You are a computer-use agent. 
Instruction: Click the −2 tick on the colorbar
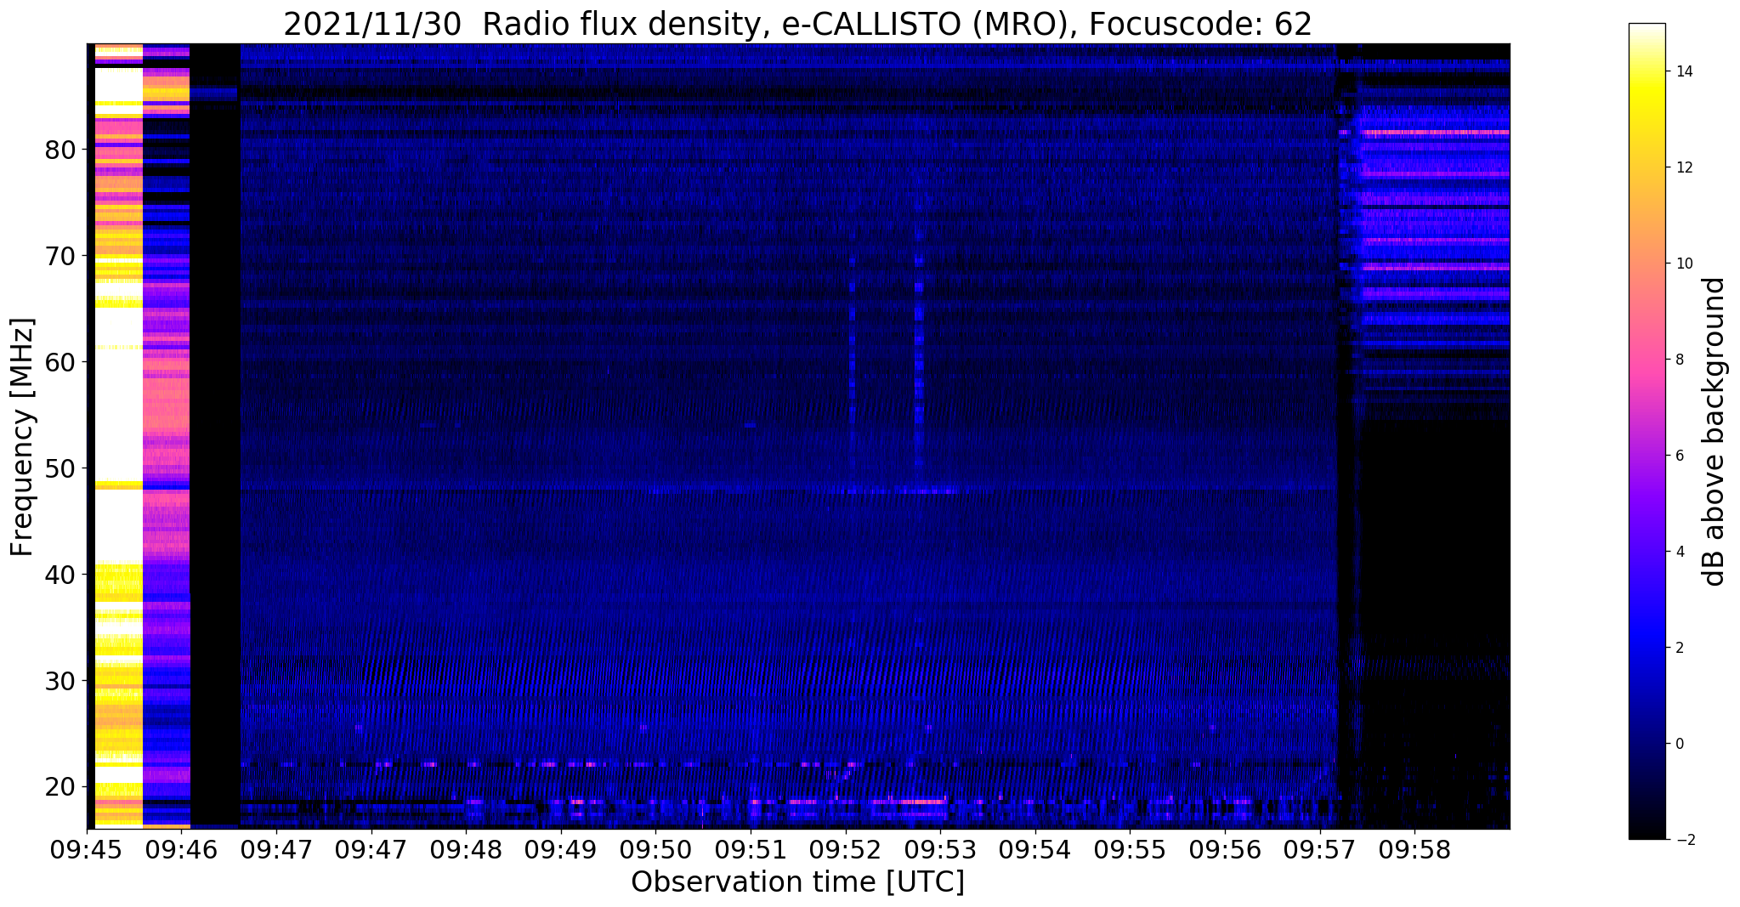click(x=1684, y=841)
